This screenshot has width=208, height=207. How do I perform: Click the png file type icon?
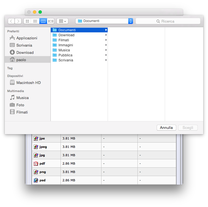point(36,172)
